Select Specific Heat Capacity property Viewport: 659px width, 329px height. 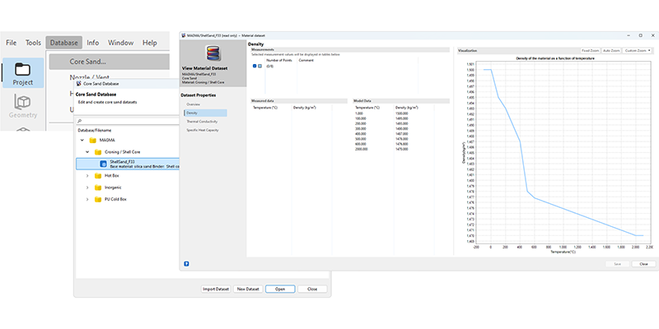(203, 130)
